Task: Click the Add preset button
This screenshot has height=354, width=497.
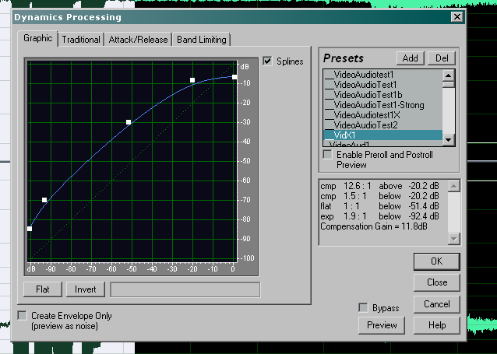Action: click(411, 58)
